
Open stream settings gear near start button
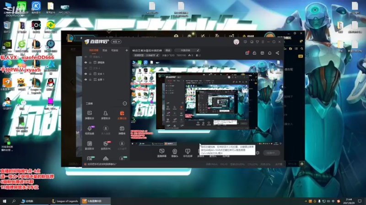point(258,153)
